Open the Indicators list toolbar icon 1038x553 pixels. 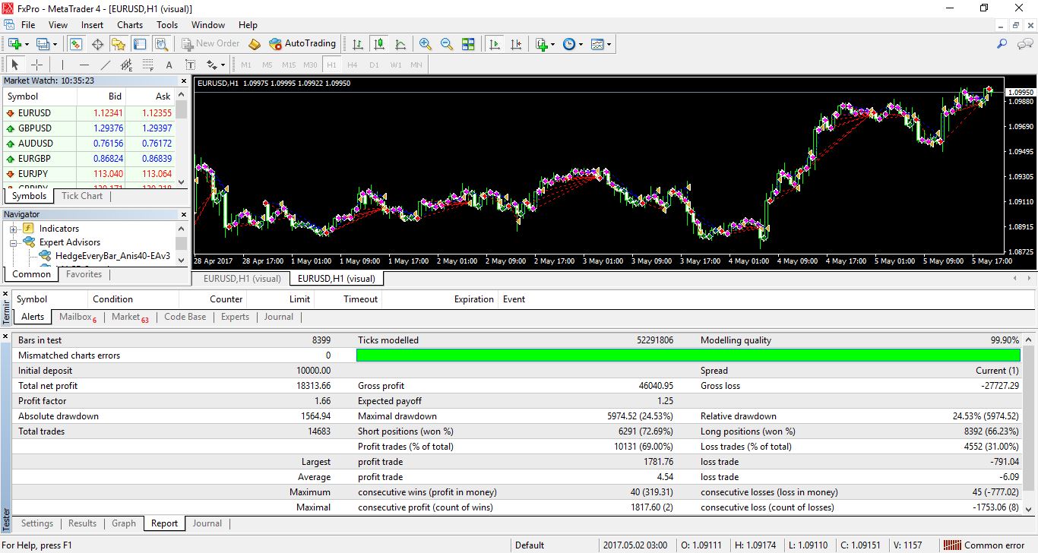542,44
